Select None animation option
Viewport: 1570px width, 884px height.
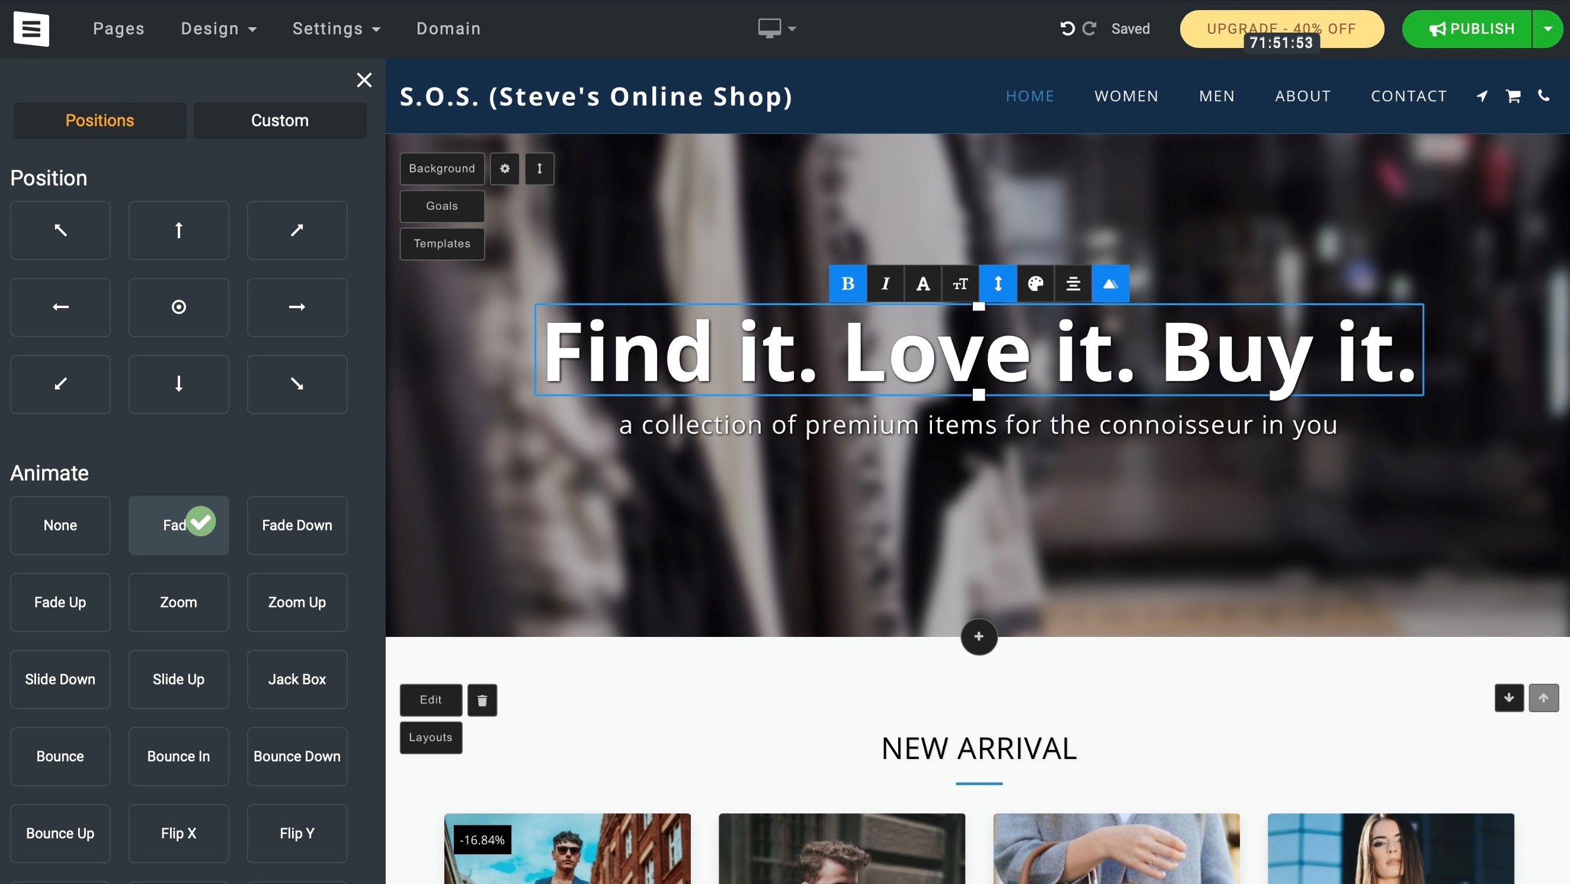pyautogui.click(x=60, y=525)
